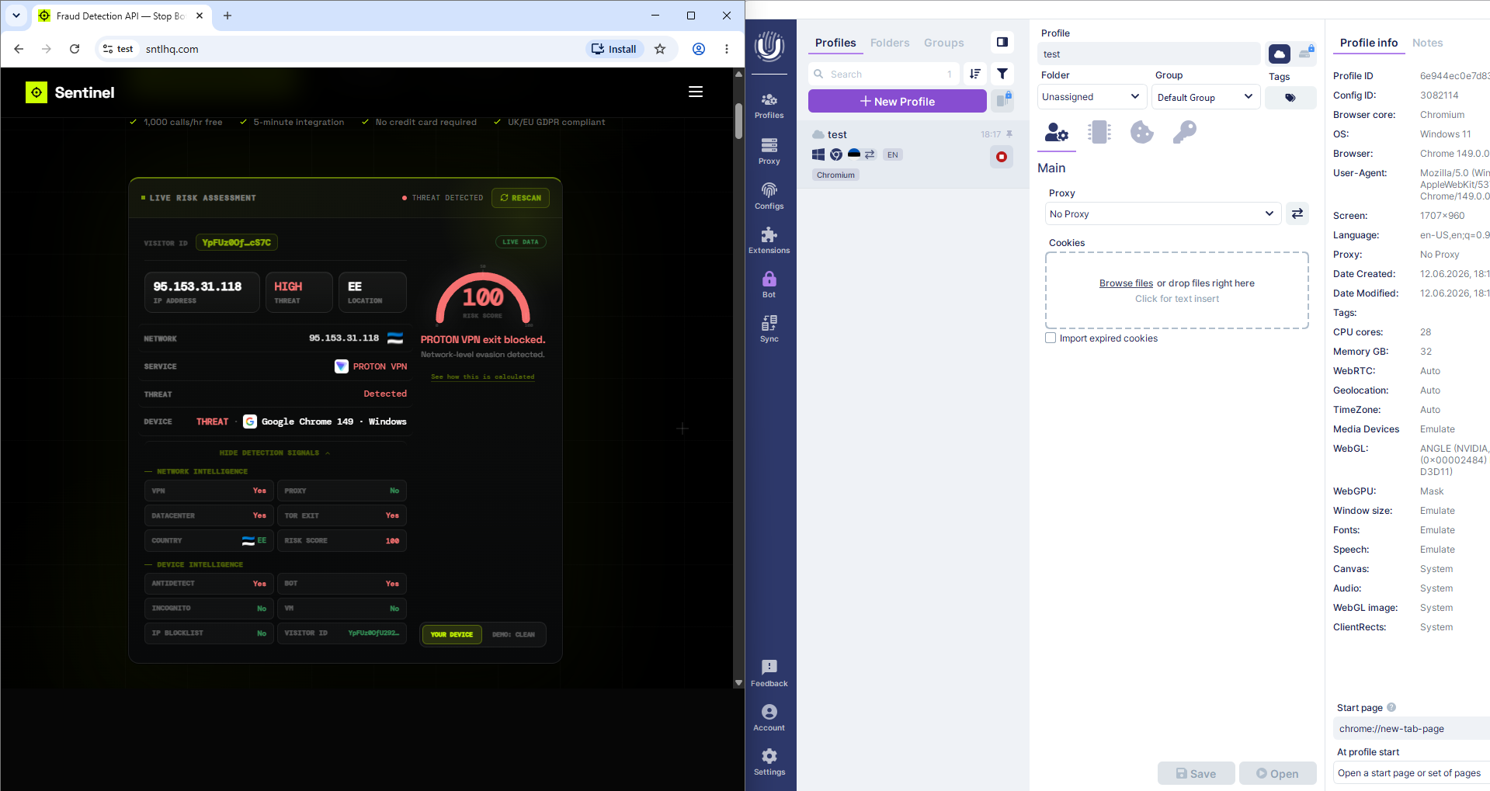Open Bot section with lock icon
Image resolution: width=1490 pixels, height=791 pixels.
pyautogui.click(x=769, y=285)
